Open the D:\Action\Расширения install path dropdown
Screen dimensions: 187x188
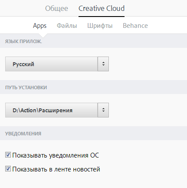point(57,110)
